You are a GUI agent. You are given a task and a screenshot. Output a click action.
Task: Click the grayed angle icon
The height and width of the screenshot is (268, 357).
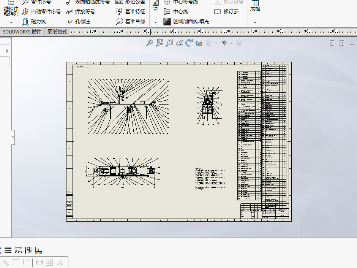(60, 263)
